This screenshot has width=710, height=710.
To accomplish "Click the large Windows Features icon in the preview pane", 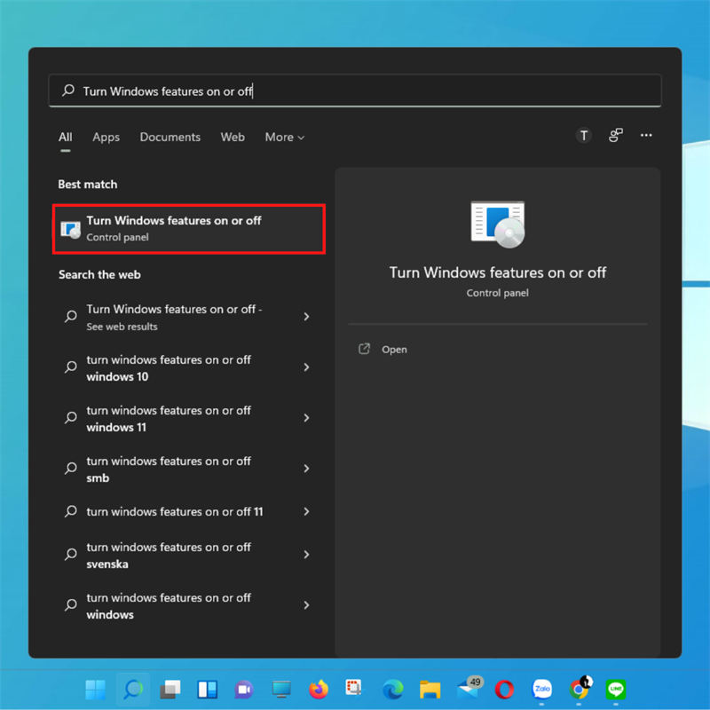I will (498, 225).
